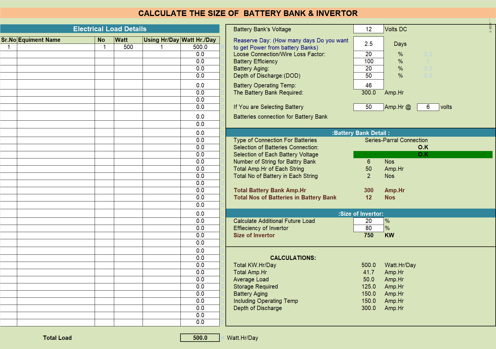The width and height of the screenshot is (496, 349).
Task: Click the Total Amp.Hr calculation value 41.7
Action: 368,272
